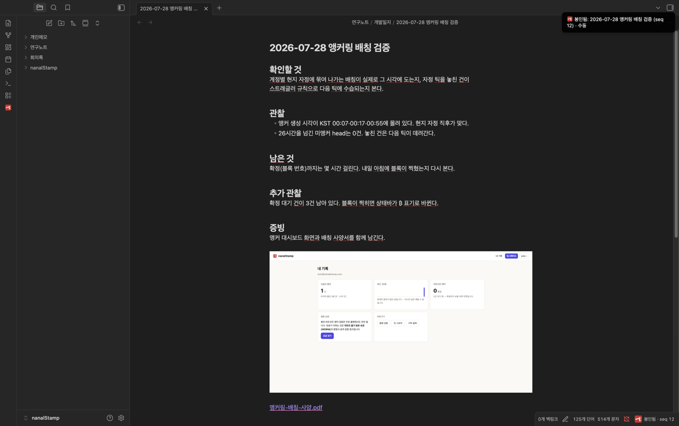The height and width of the screenshot is (426, 679).
Task: Open command palette ribbon icon
Action: pos(8,83)
